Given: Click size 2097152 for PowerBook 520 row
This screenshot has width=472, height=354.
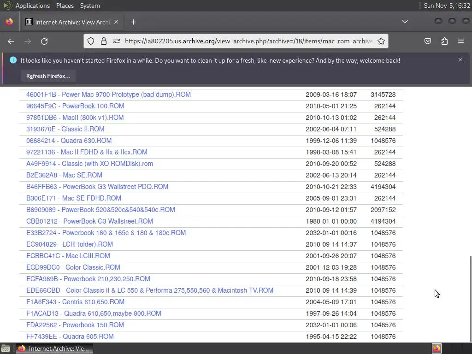Looking at the screenshot, I should pyautogui.click(x=383, y=210).
